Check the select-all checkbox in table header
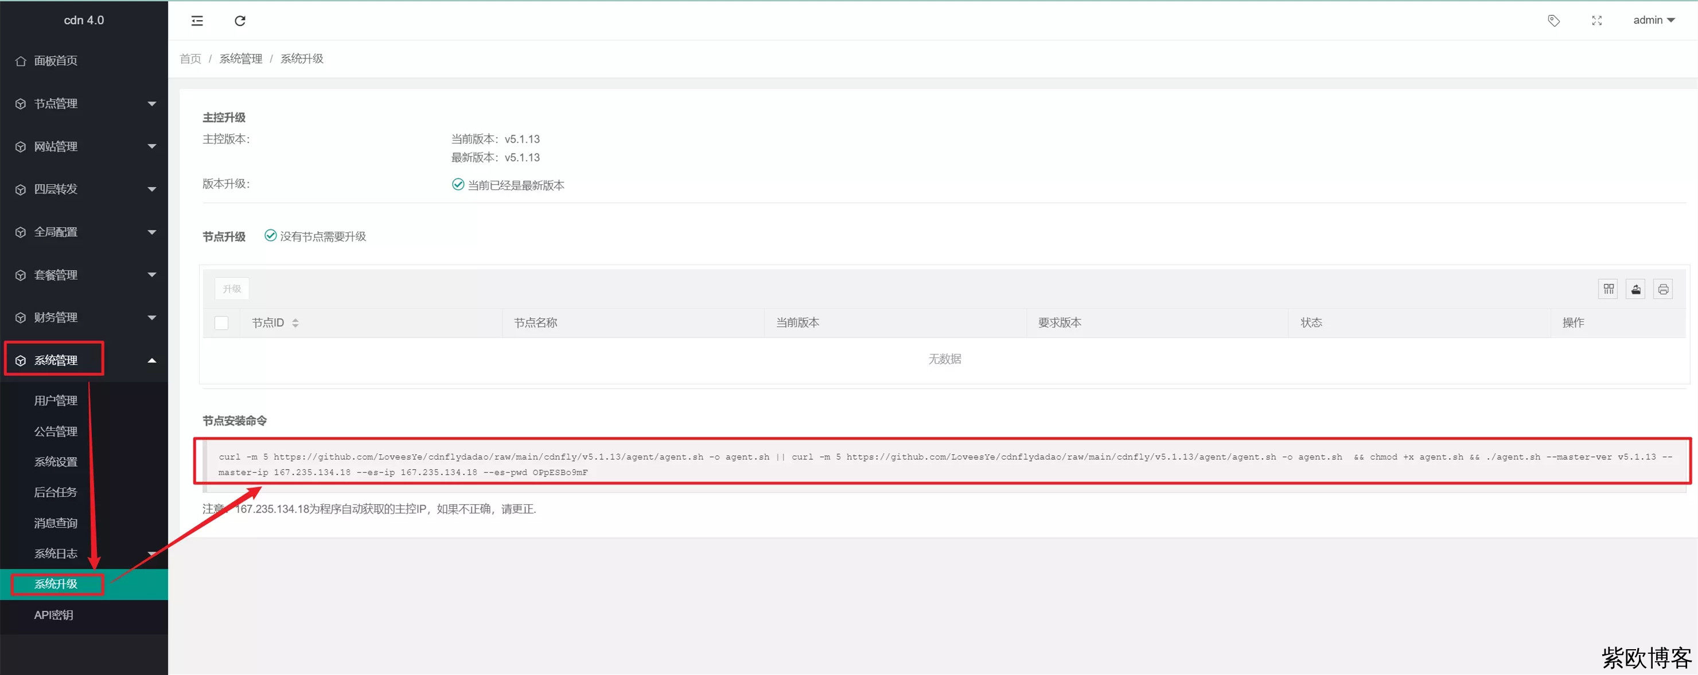 click(221, 323)
